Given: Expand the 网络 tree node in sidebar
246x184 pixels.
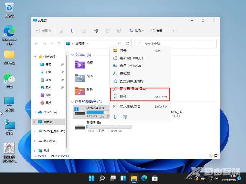Looking at the screenshot, I should point(35,151).
